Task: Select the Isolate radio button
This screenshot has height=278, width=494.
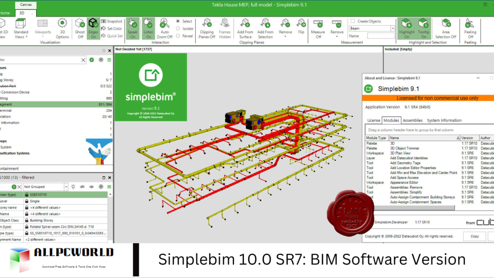Action: click(178, 28)
